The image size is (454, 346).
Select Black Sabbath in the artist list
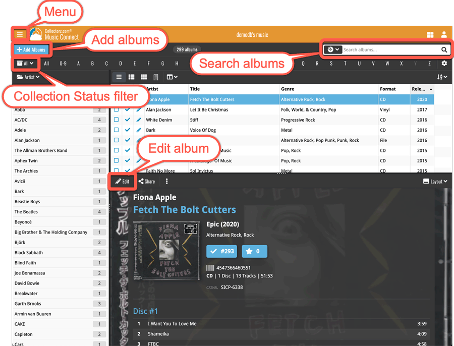pyautogui.click(x=60, y=253)
